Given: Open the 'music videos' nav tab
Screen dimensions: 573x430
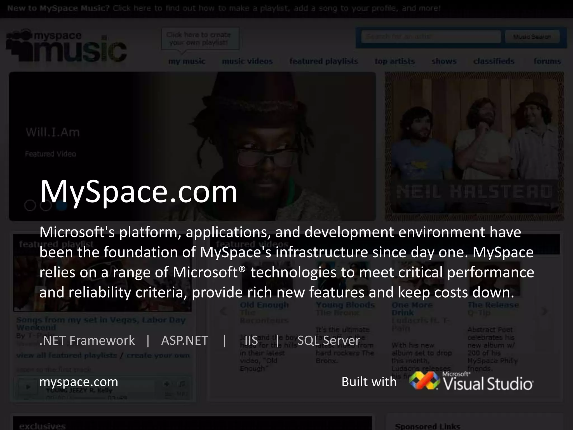Looking at the screenshot, I should coord(247,61).
